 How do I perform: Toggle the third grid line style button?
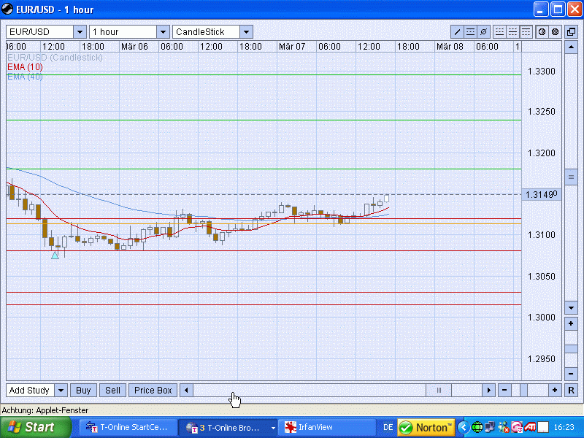pos(526,32)
